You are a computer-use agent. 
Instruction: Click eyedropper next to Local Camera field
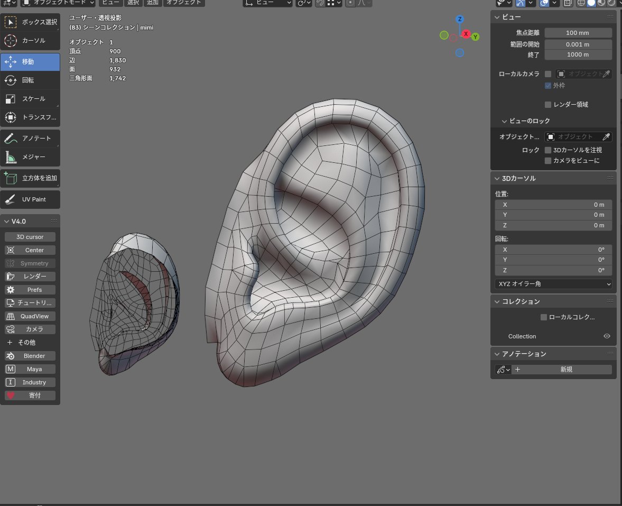pos(606,74)
